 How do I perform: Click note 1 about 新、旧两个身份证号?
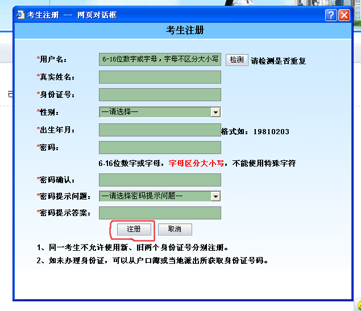(132, 248)
